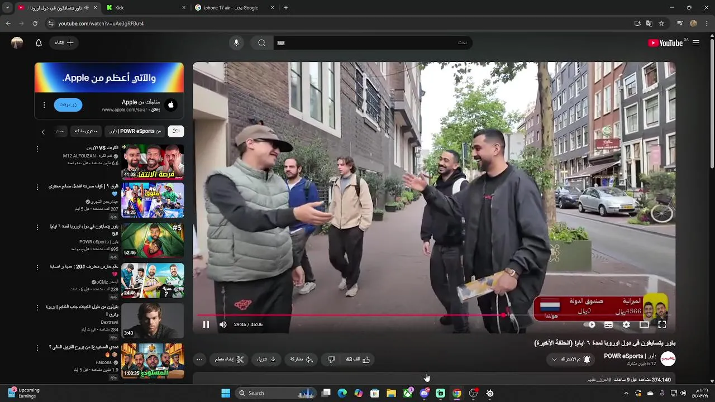Viewport: 715px width, 402px height.
Task: Bookmark this page with the star
Action: (661, 23)
